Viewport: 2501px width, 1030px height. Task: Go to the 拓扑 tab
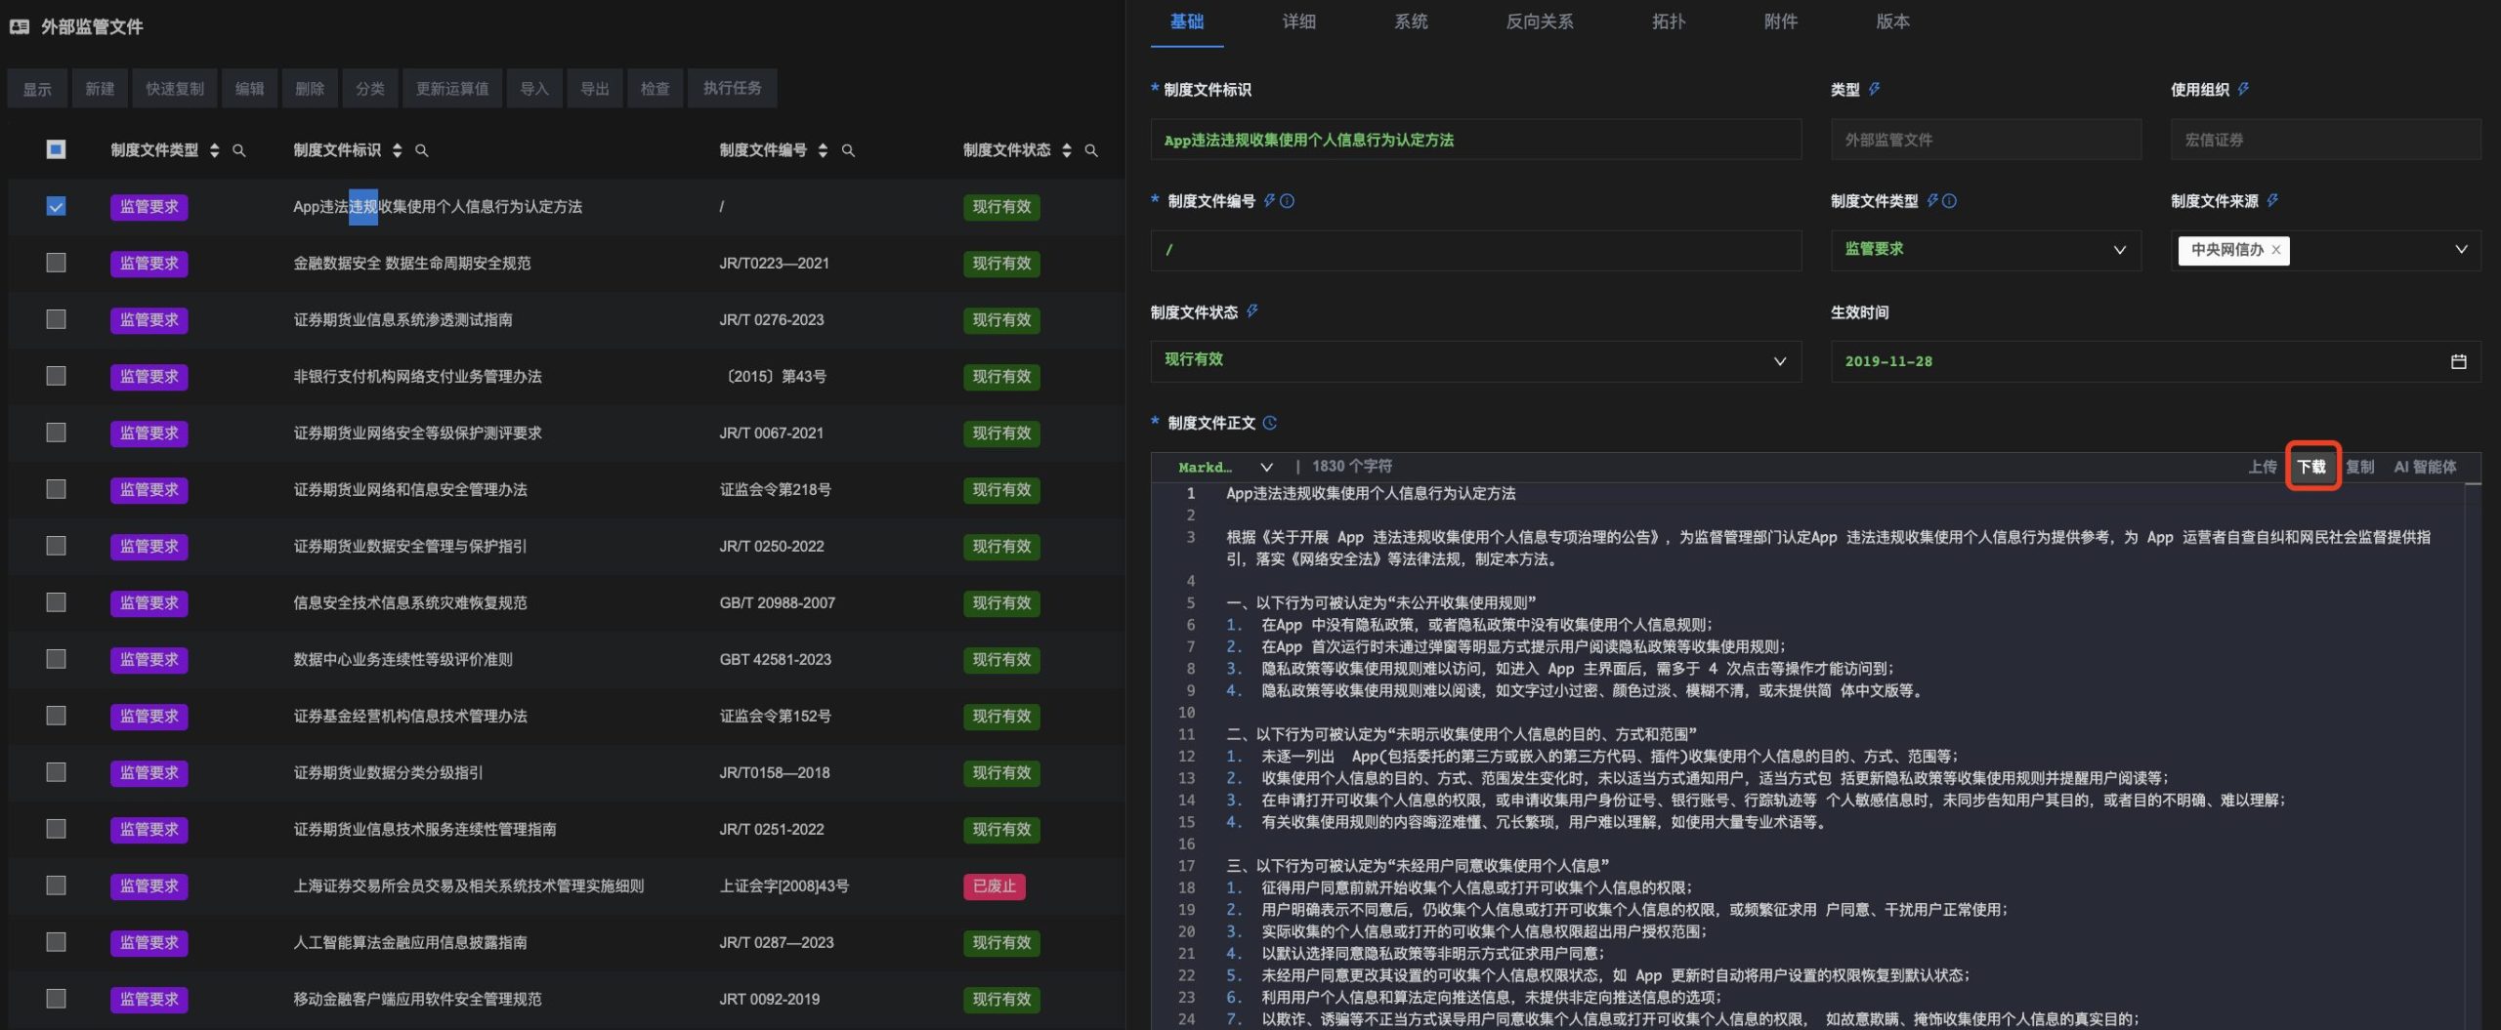[1669, 21]
